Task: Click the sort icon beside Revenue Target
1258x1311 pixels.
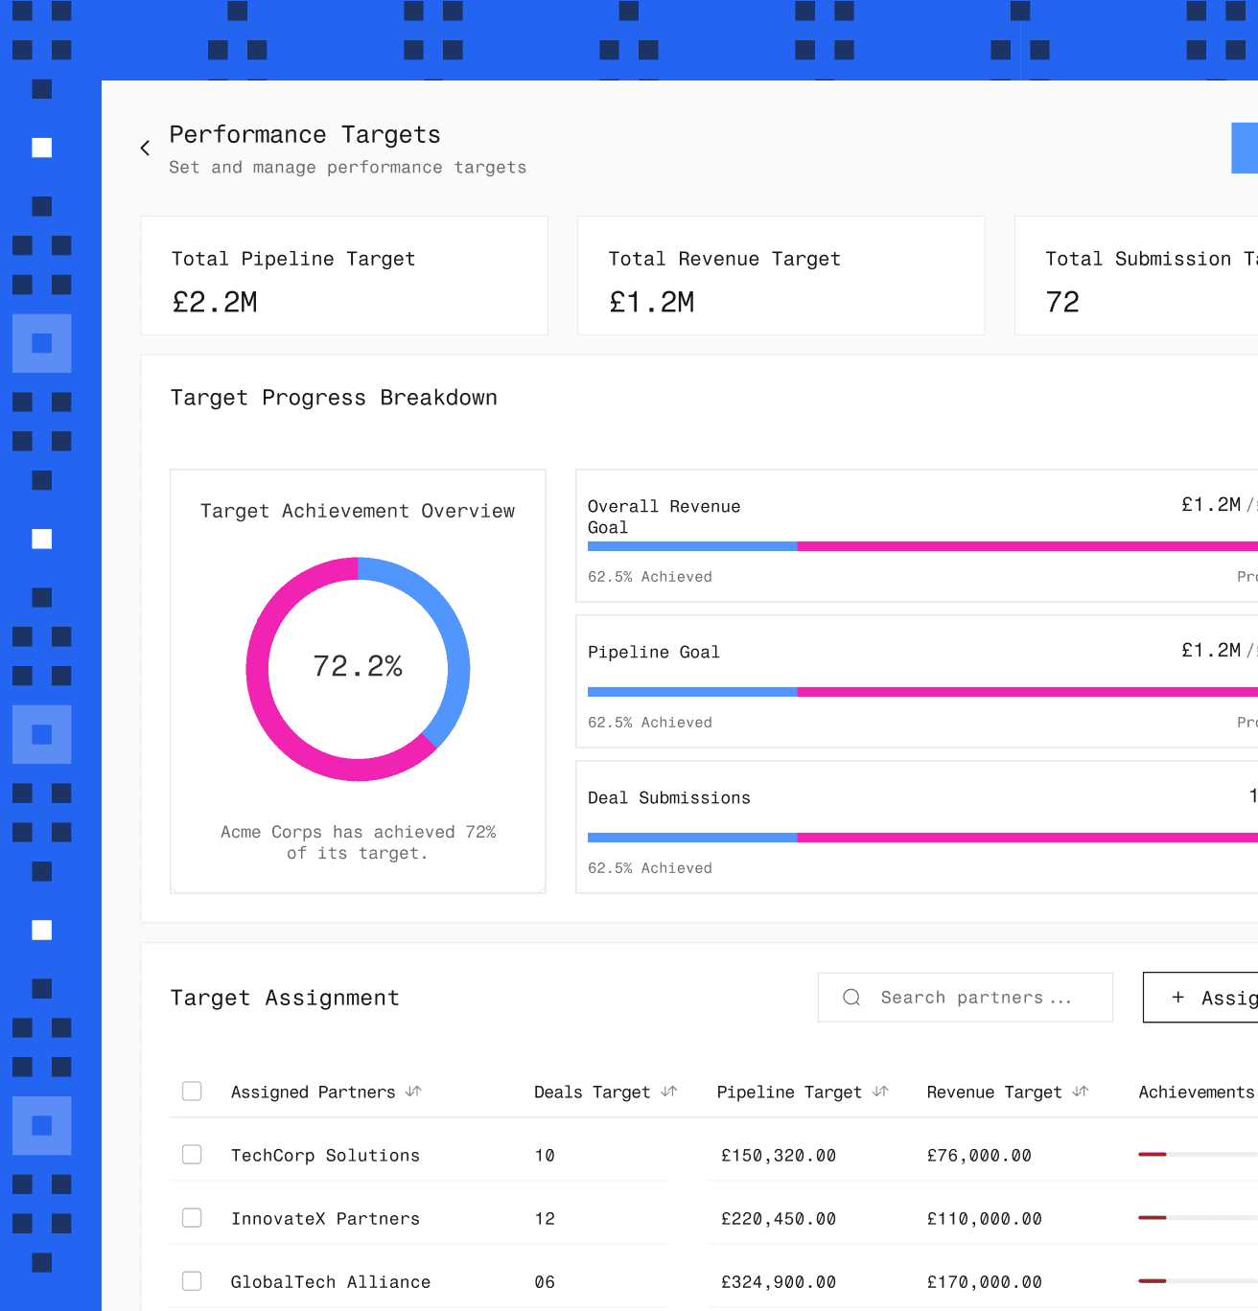Action: click(x=1082, y=1092)
